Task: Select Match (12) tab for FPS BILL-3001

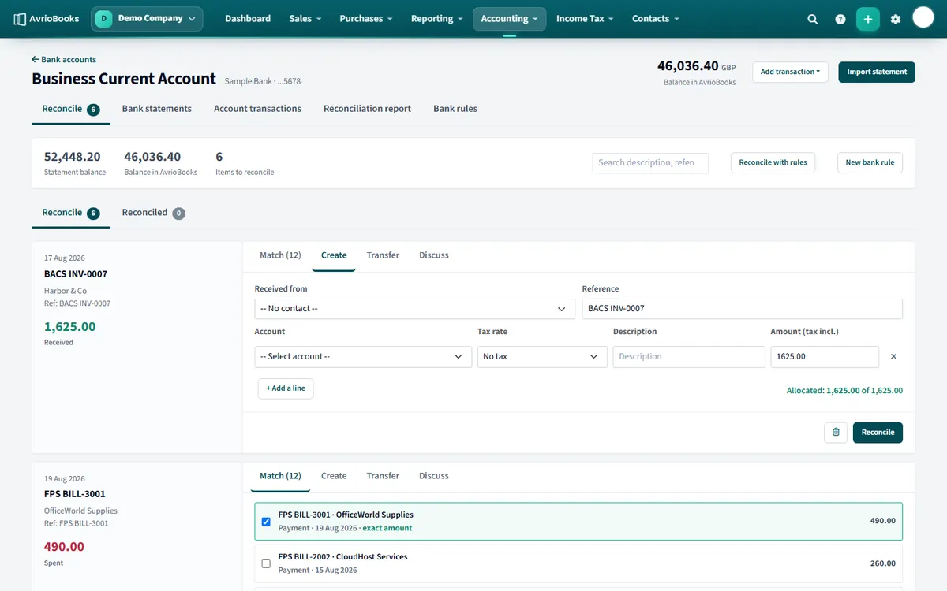Action: [280, 476]
